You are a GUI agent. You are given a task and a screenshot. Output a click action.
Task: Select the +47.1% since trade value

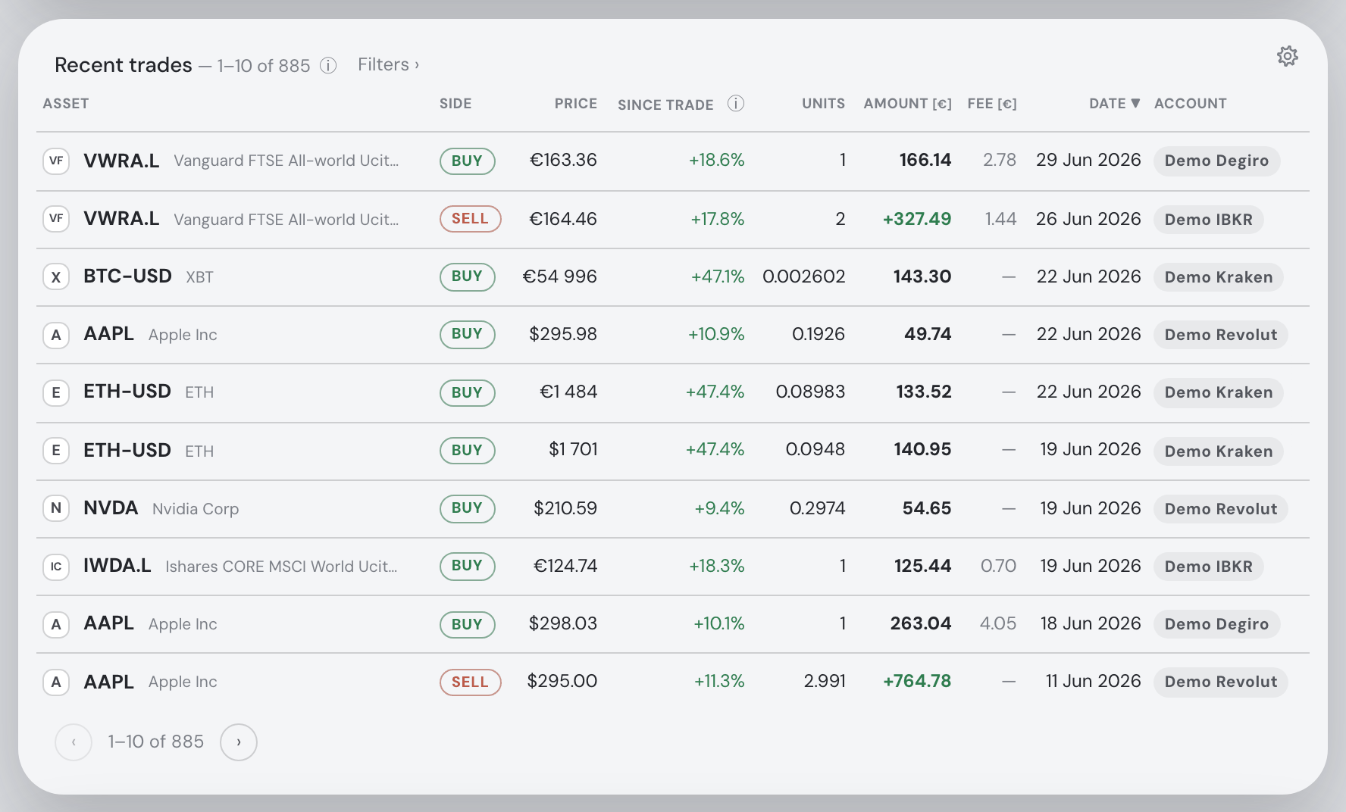[x=718, y=276]
